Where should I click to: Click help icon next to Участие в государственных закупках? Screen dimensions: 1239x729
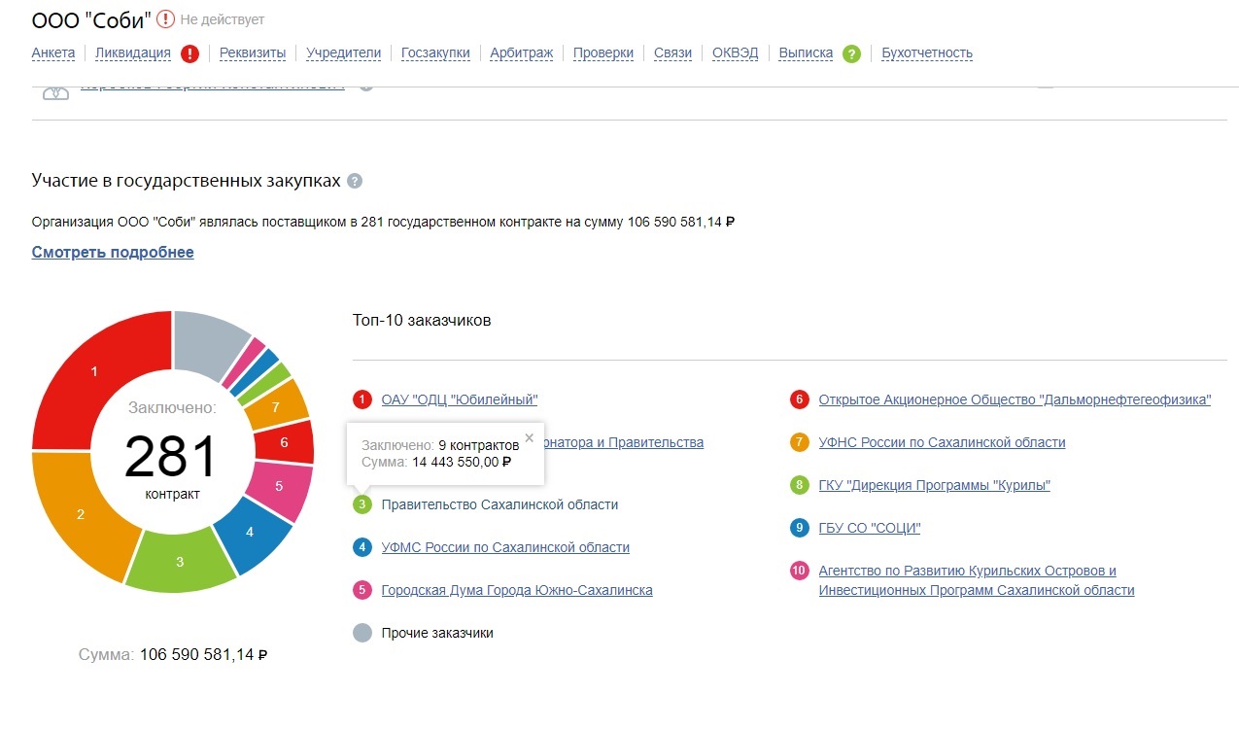355,182
